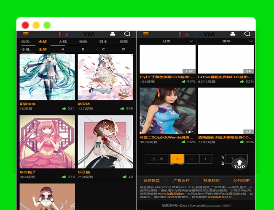
Task: Open the blank thumbnail labeled 6P
Action: pos(226,111)
